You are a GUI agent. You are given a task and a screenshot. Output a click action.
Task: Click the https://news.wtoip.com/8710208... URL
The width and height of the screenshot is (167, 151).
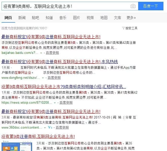coord(27,103)
